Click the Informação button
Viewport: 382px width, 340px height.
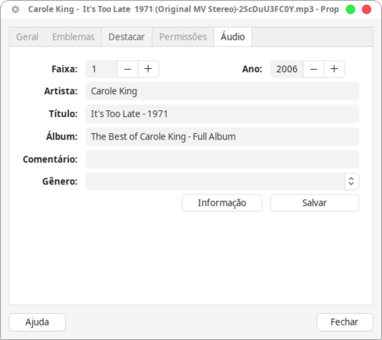(222, 203)
